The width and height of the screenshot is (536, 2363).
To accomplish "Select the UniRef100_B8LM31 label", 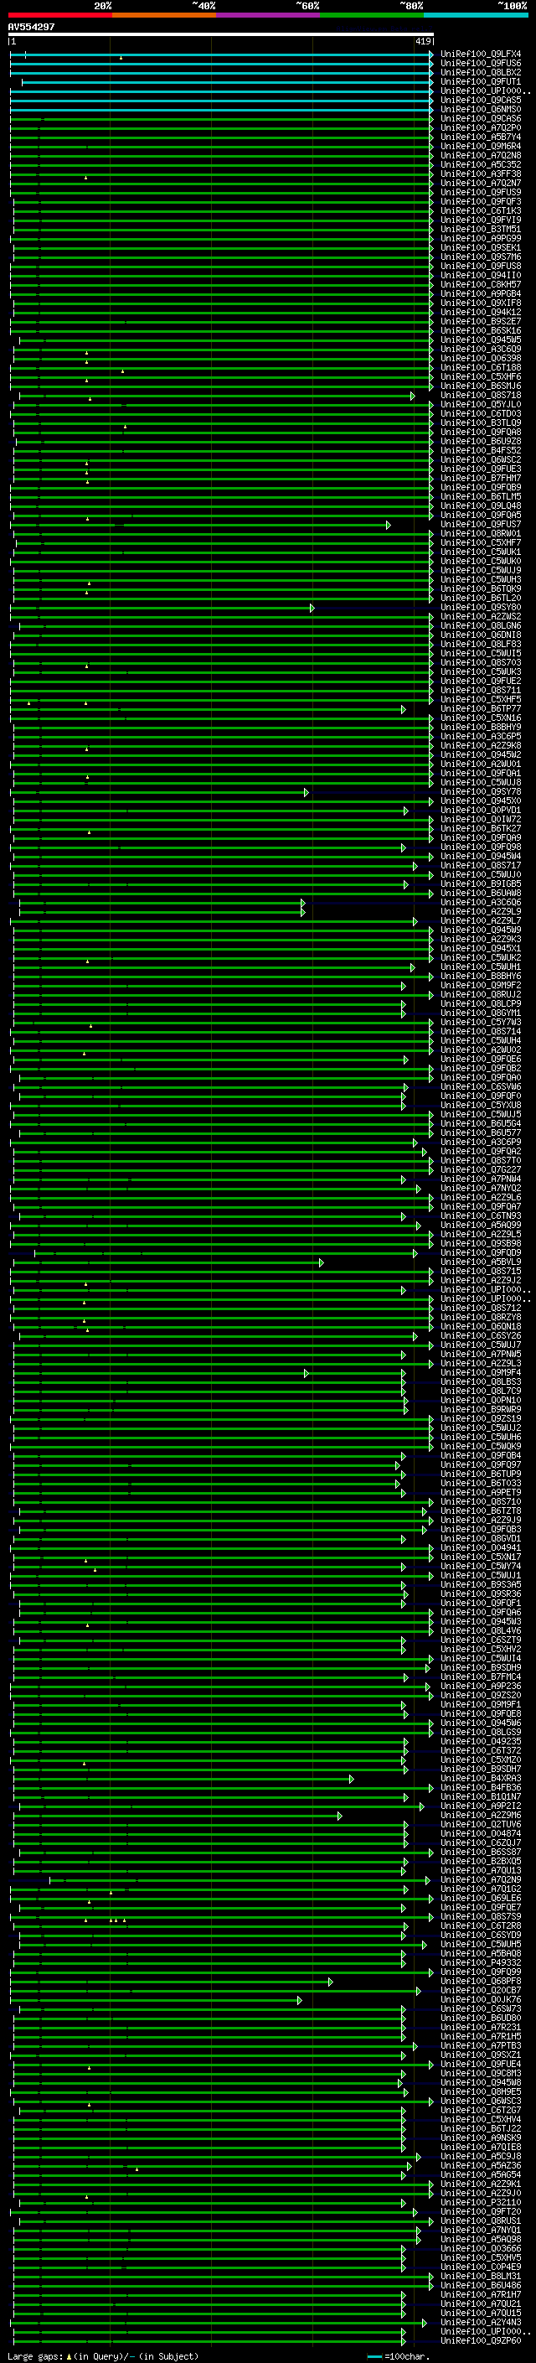I will click(x=481, y=2276).
